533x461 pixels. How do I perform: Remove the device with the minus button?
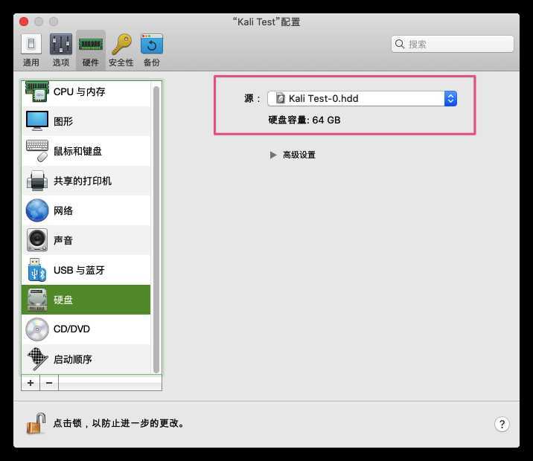49,383
